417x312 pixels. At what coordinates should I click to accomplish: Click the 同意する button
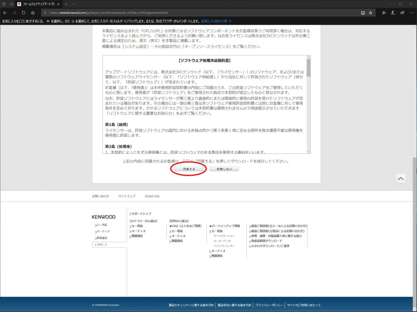pyautogui.click(x=189, y=169)
